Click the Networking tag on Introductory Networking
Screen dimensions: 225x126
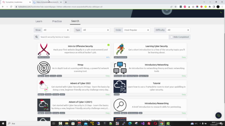point(118,76)
